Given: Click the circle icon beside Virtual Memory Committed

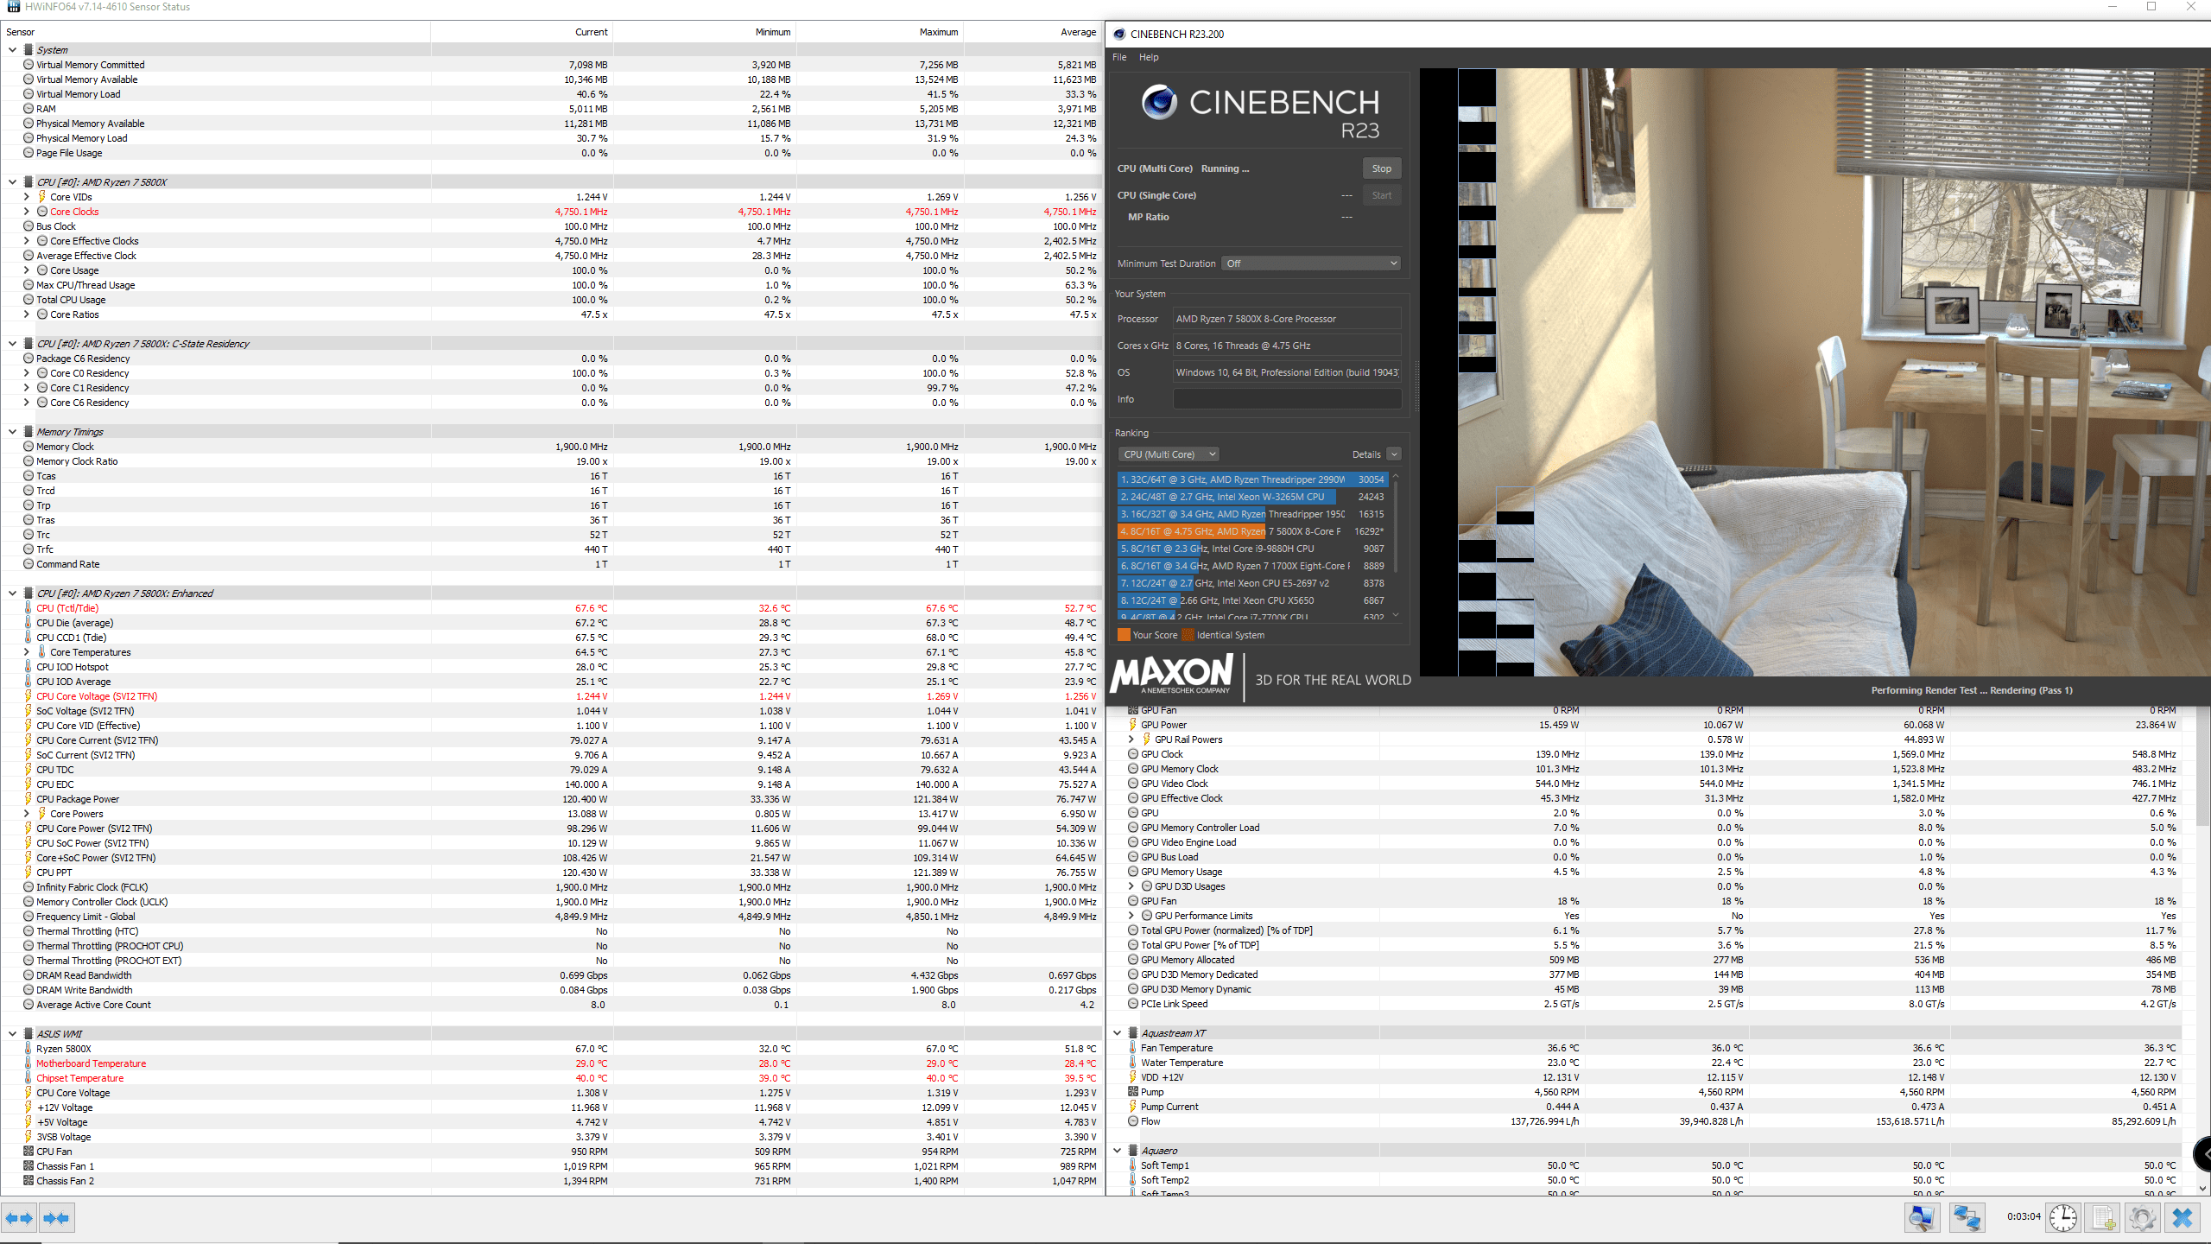Looking at the screenshot, I should pos(29,65).
